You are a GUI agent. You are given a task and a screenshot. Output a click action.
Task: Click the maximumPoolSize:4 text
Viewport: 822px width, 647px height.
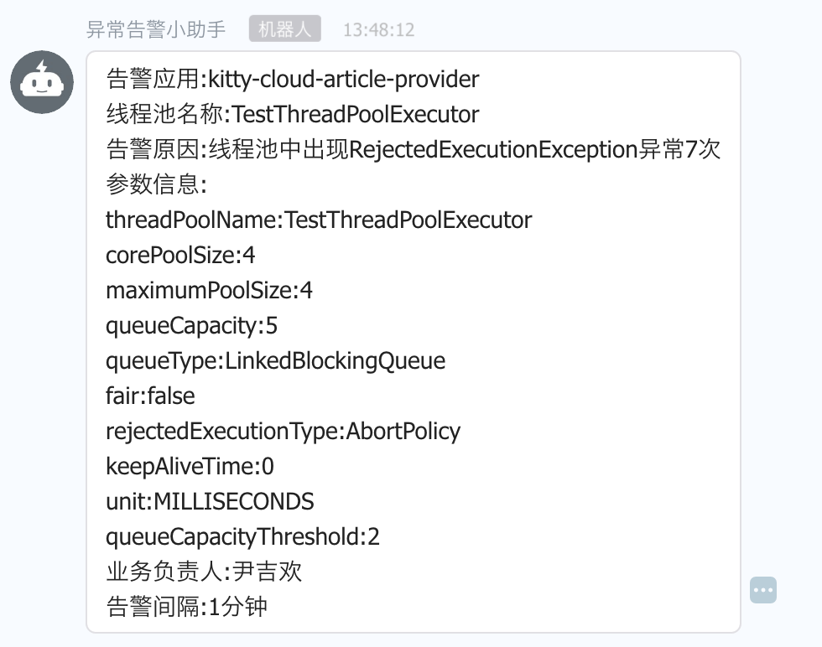209,291
